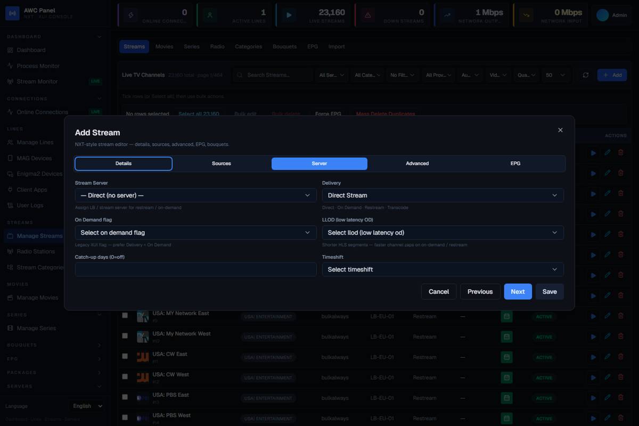639x426 pixels.
Task: Open the EPG tab in Add Stream dialog
Action: pyautogui.click(x=515, y=163)
